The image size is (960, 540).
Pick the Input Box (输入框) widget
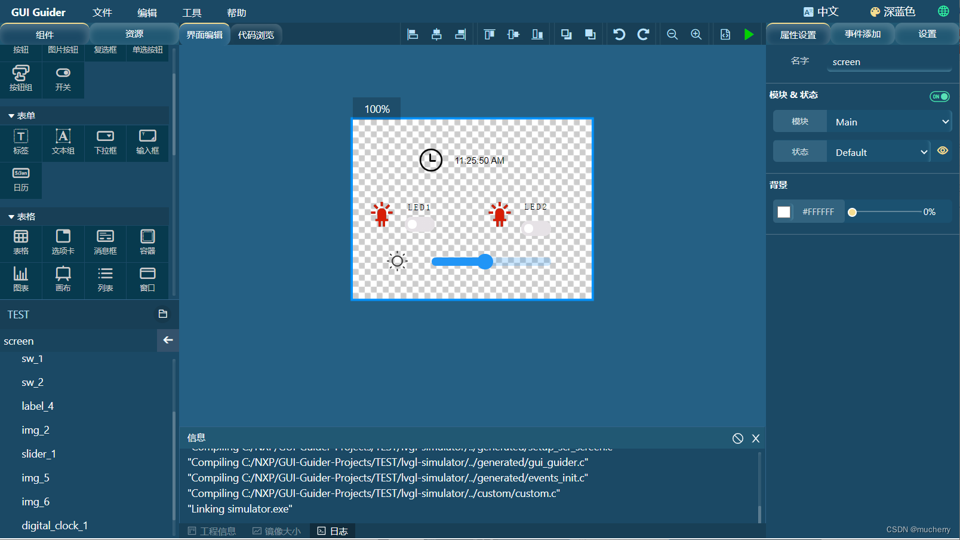[x=147, y=142]
